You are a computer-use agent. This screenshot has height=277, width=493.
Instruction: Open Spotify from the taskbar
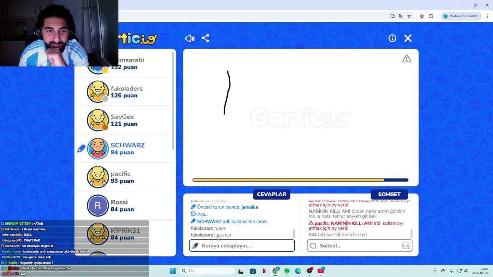[287, 271]
